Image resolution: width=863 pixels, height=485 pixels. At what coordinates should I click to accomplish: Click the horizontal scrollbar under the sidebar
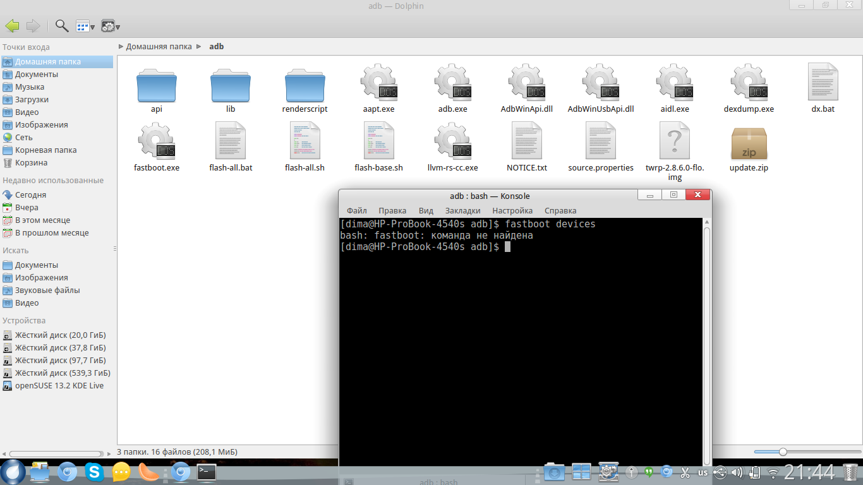(55, 453)
